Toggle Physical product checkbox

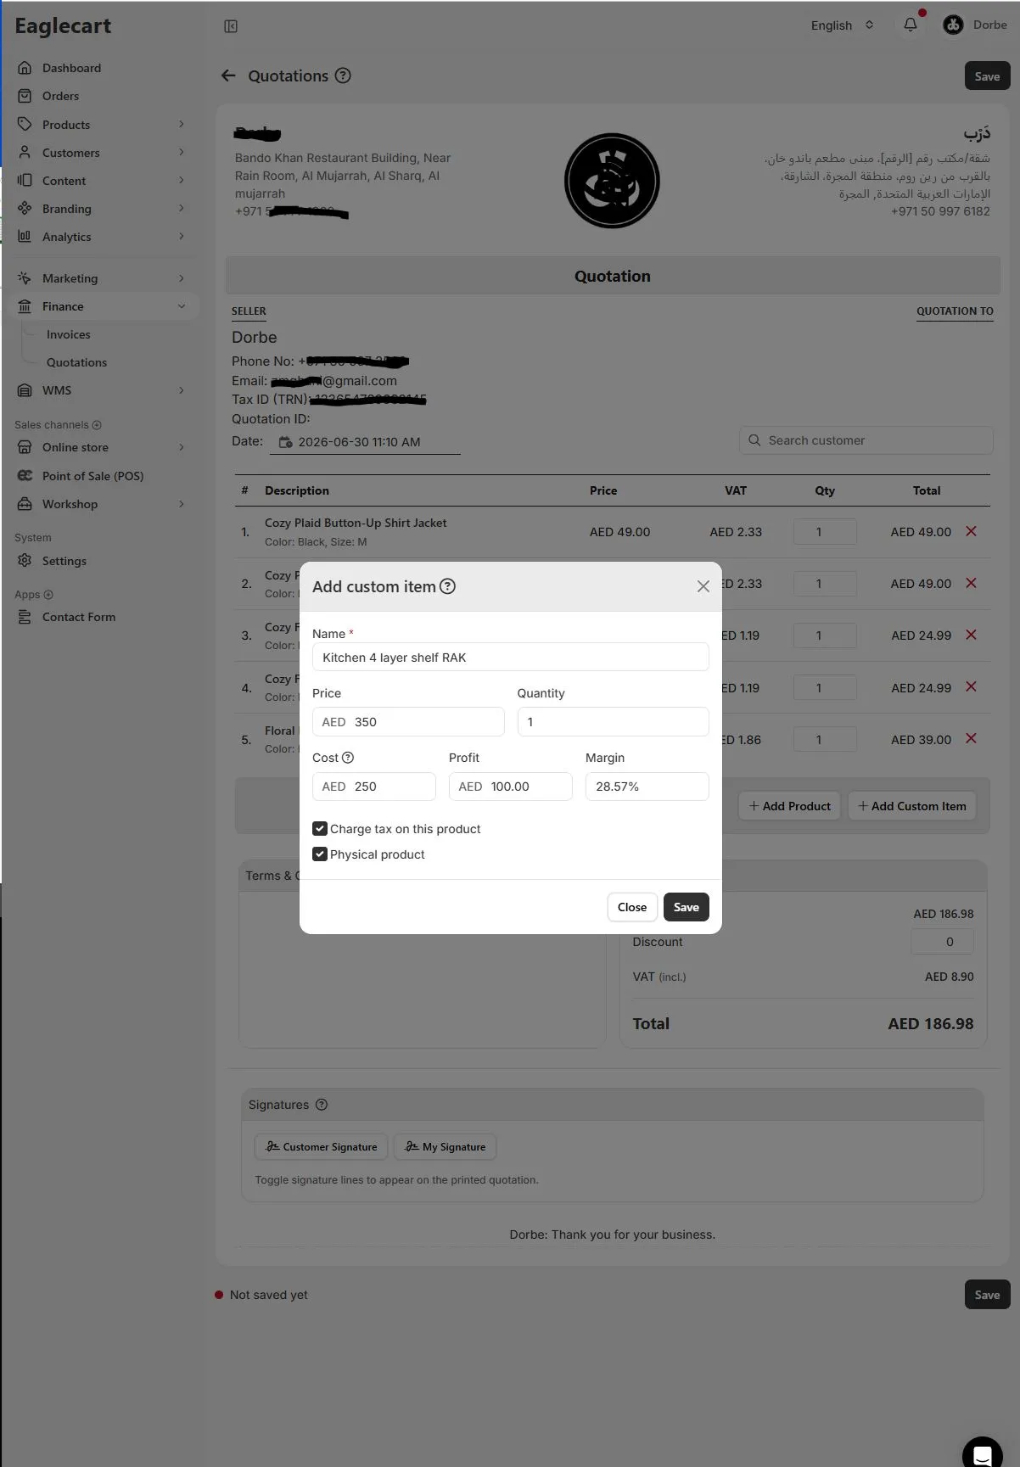click(320, 854)
